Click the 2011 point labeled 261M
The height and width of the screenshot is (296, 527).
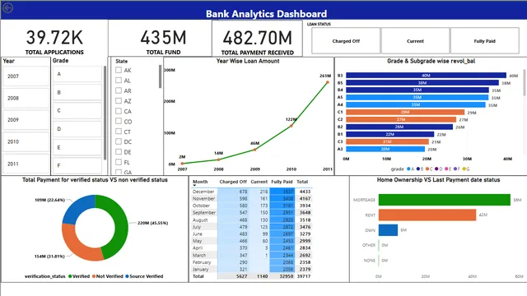click(328, 82)
